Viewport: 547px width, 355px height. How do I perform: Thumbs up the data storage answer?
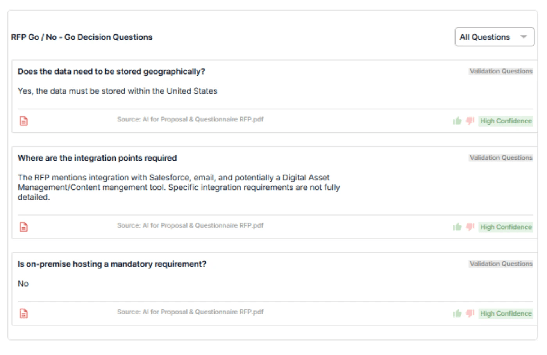457,121
